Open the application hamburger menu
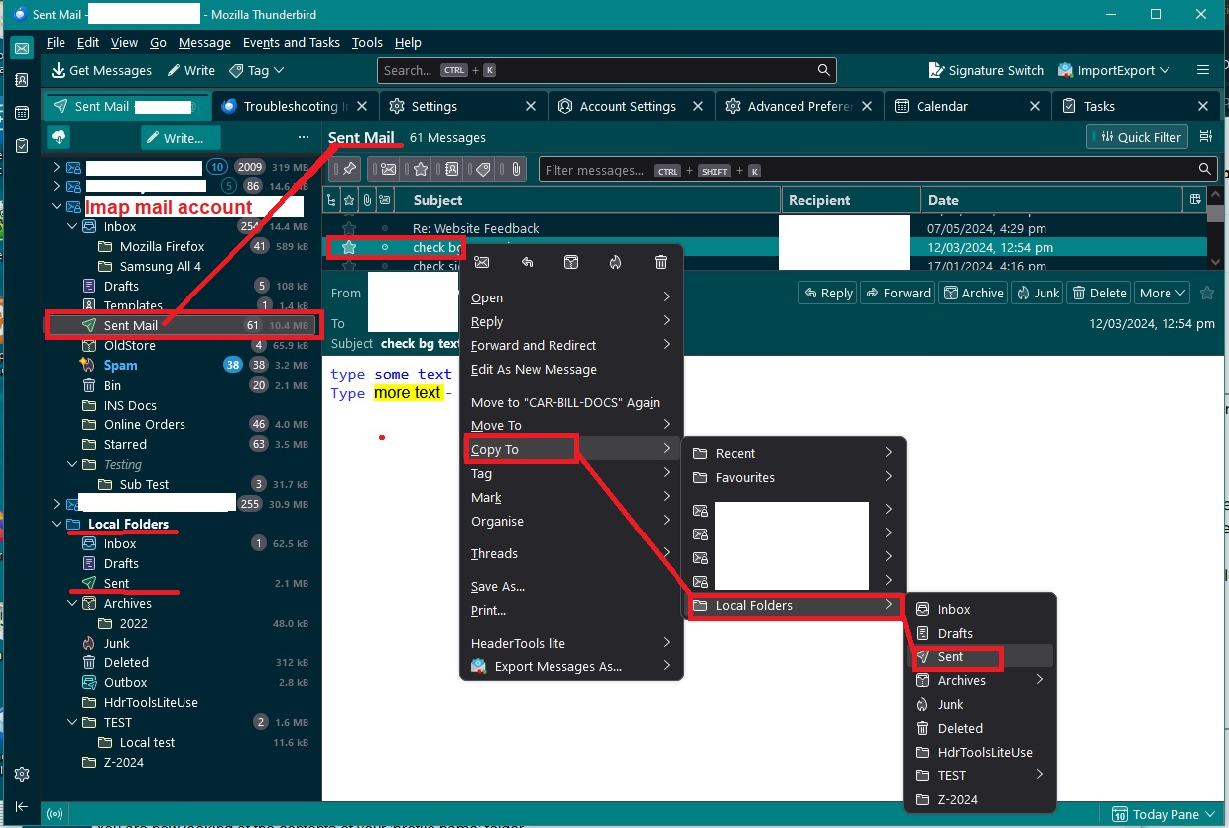Screen dimensions: 1229x828 (x=1203, y=70)
